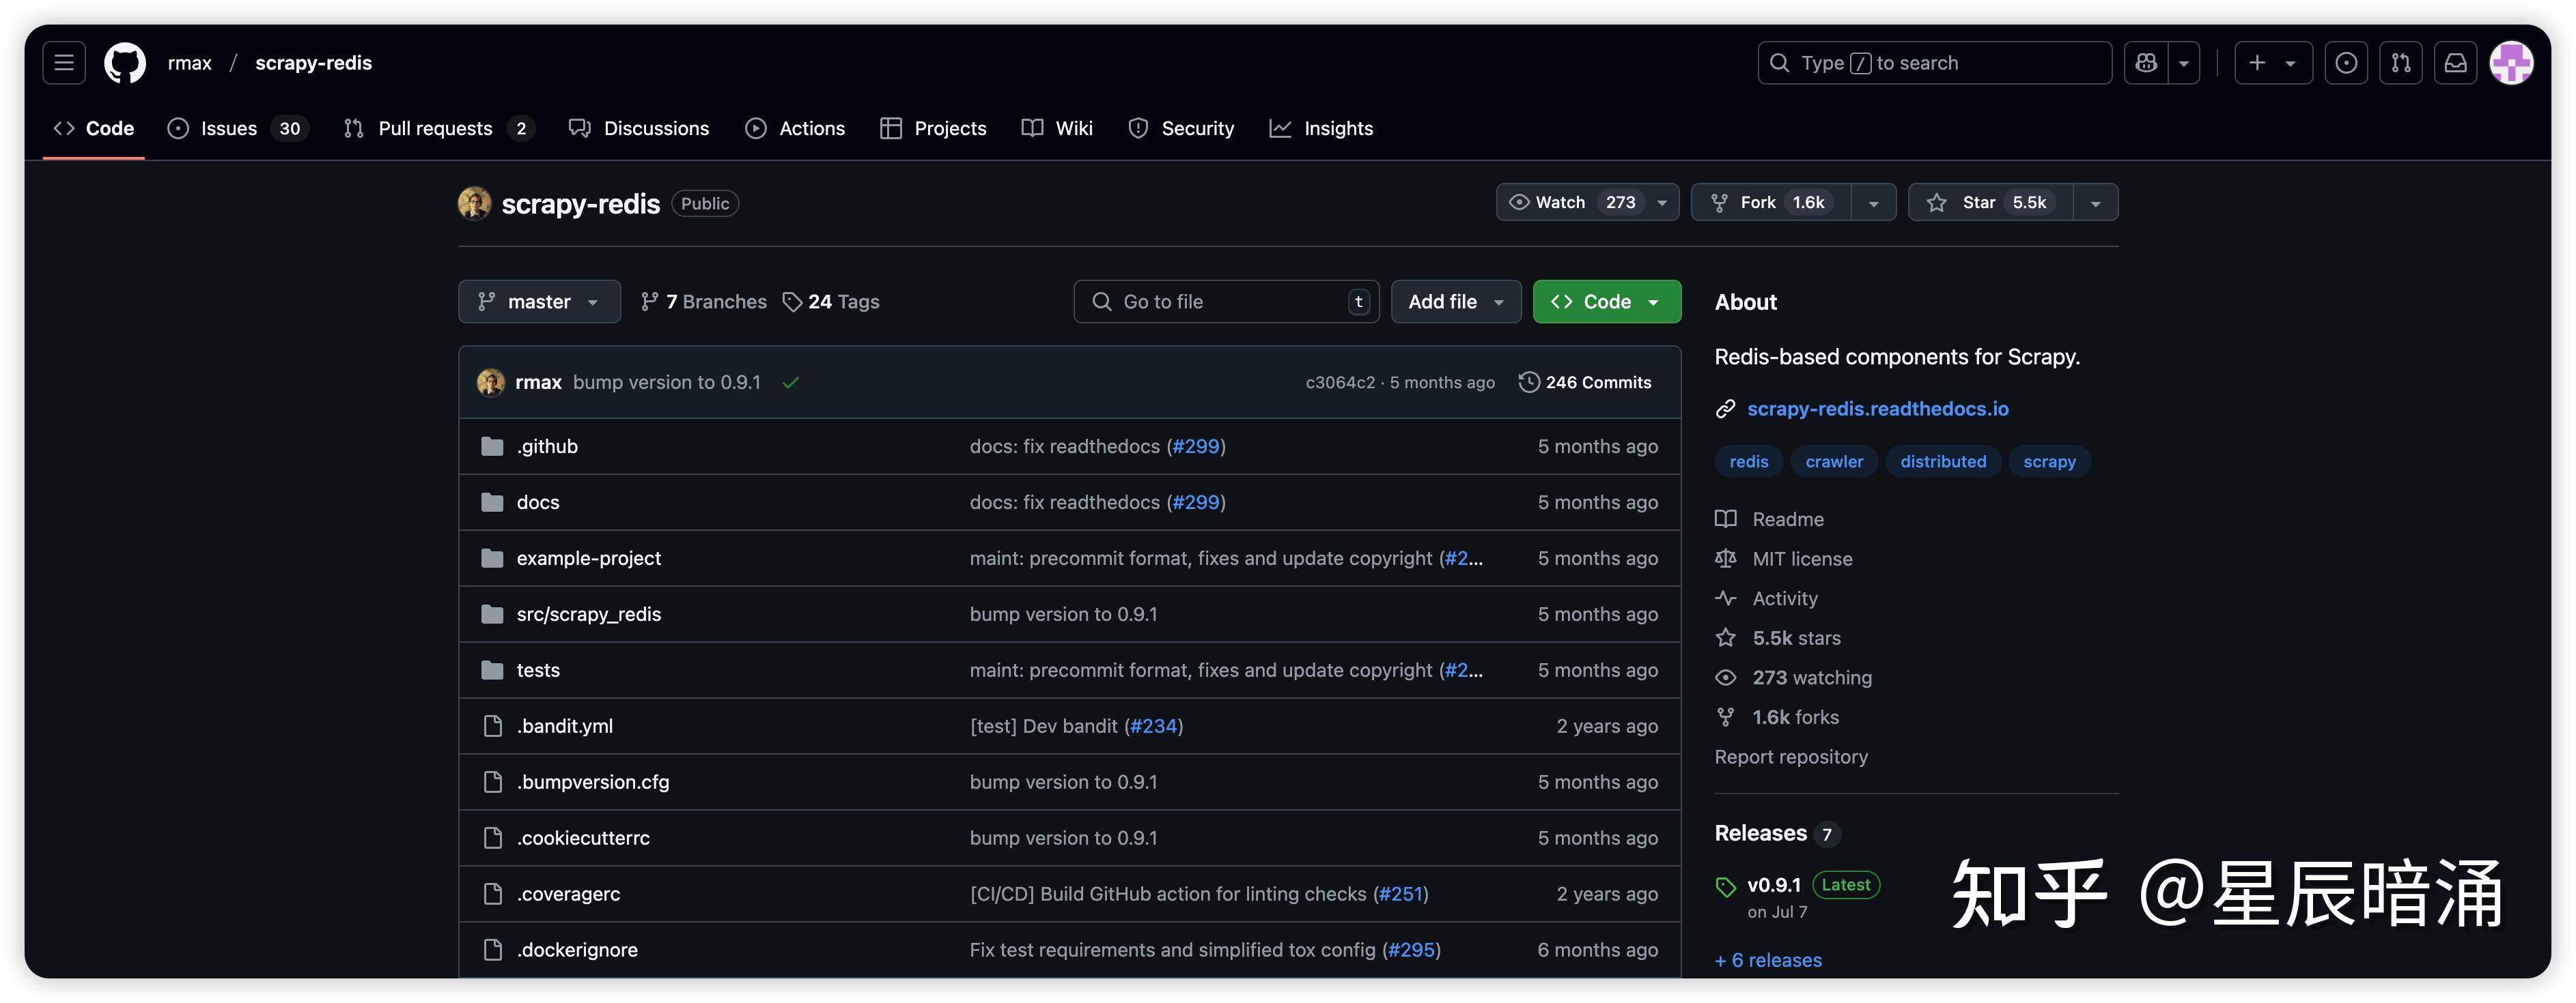The image size is (2576, 1003).
Task: Click the .coveragerc file icon
Action: 492,894
